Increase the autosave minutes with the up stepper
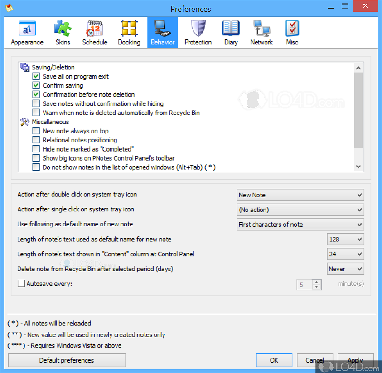The width and height of the screenshot is (382, 373). tap(316, 282)
